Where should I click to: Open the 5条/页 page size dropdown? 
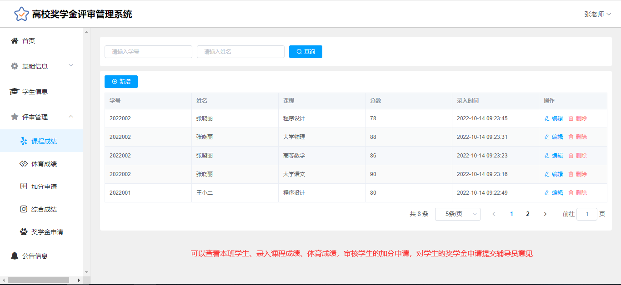[x=457, y=214]
